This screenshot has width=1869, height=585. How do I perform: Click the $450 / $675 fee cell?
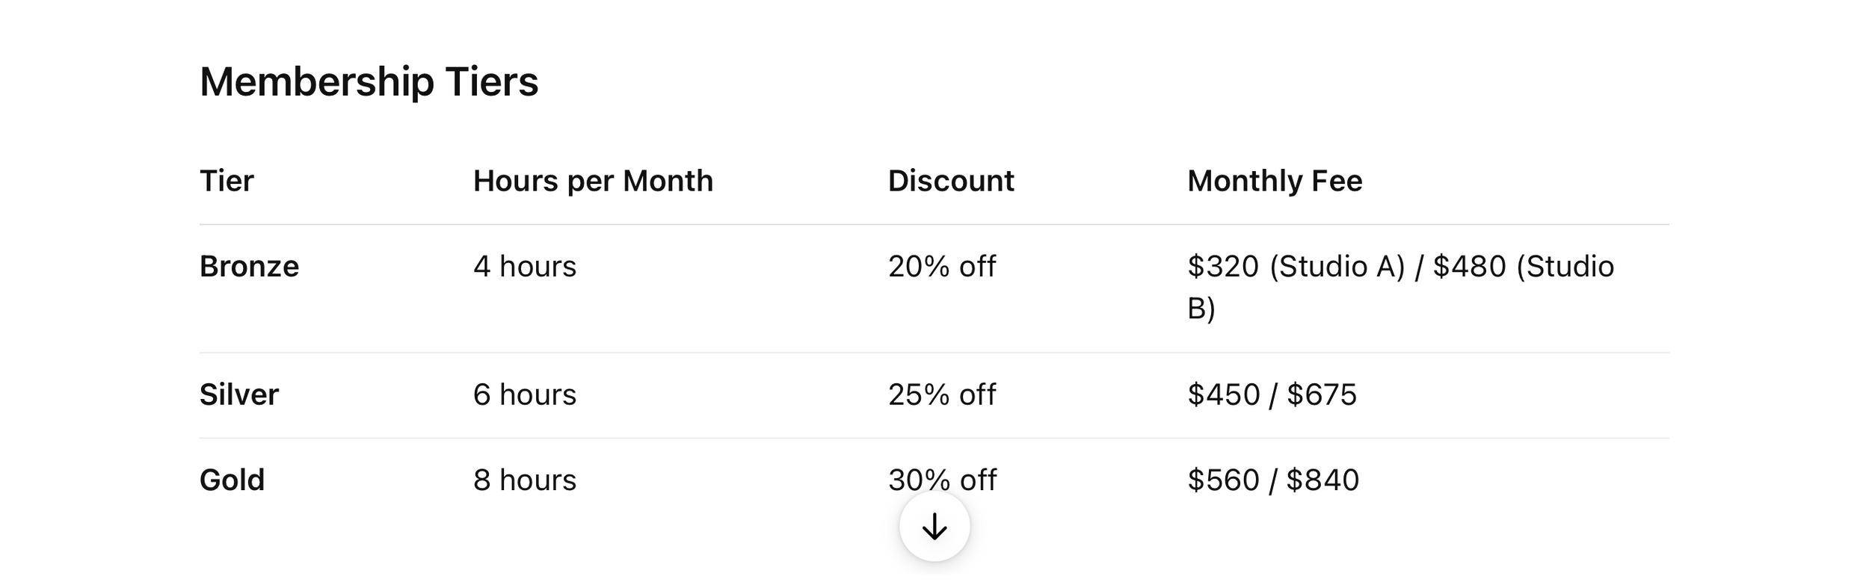coord(1272,394)
